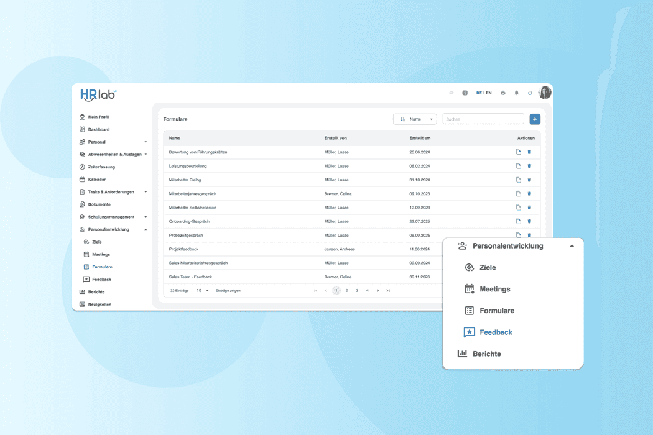Copy the Mitarbeiter Dialog form
653x435 pixels.
click(x=518, y=180)
